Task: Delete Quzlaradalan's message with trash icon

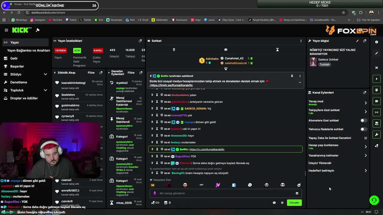Action: [152, 95]
